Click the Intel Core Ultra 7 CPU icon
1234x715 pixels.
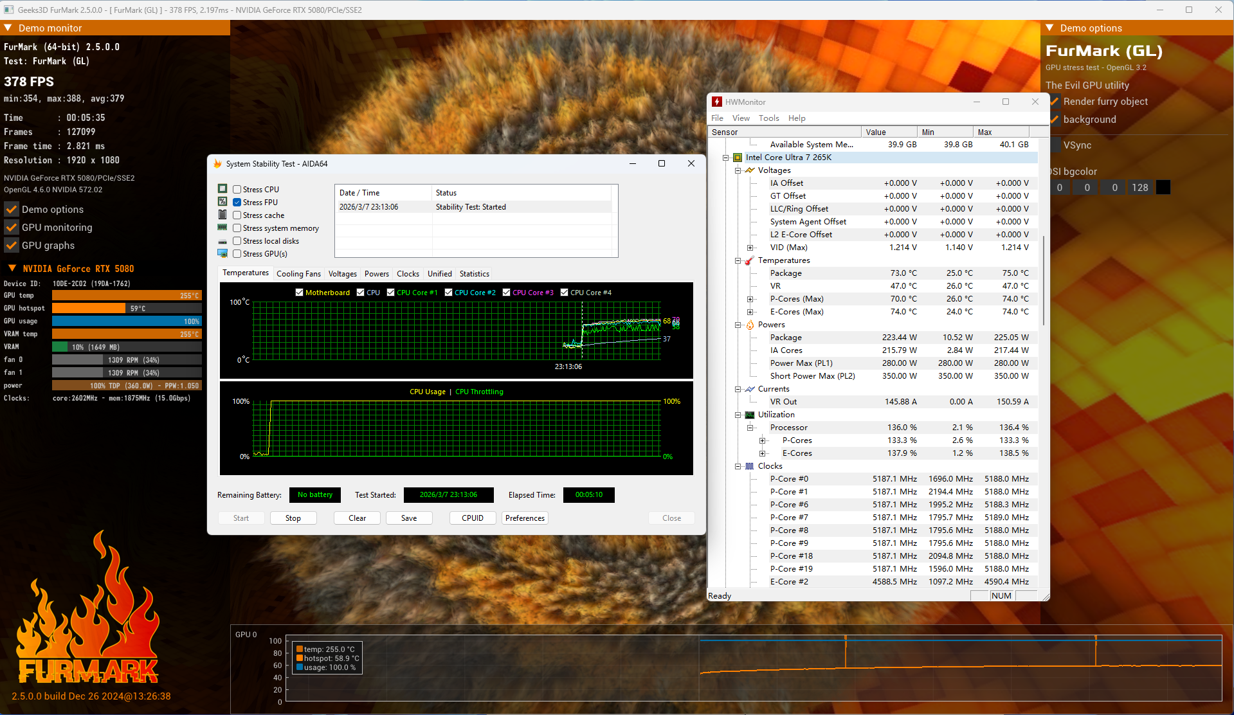[x=738, y=158]
